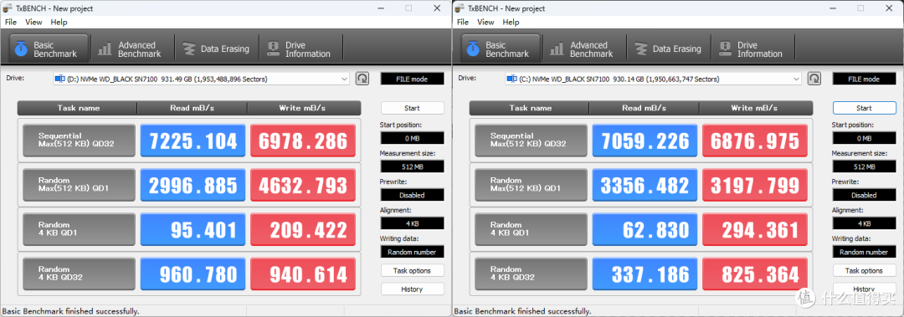The height and width of the screenshot is (317, 904).
Task: Expand the C: drive selection dropdown
Action: [x=796, y=79]
